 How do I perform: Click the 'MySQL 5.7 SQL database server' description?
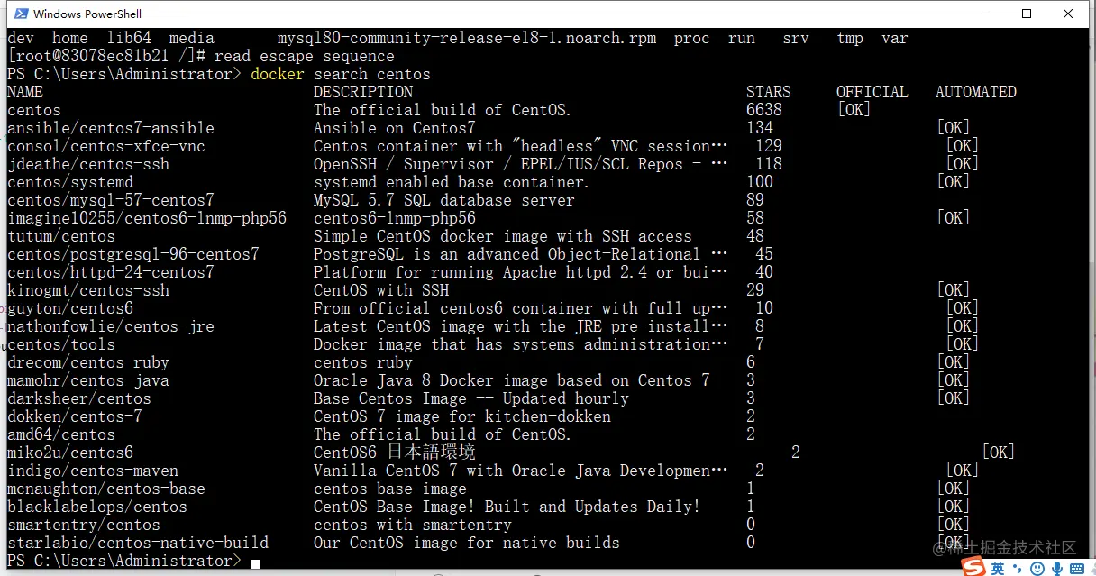[x=444, y=200]
